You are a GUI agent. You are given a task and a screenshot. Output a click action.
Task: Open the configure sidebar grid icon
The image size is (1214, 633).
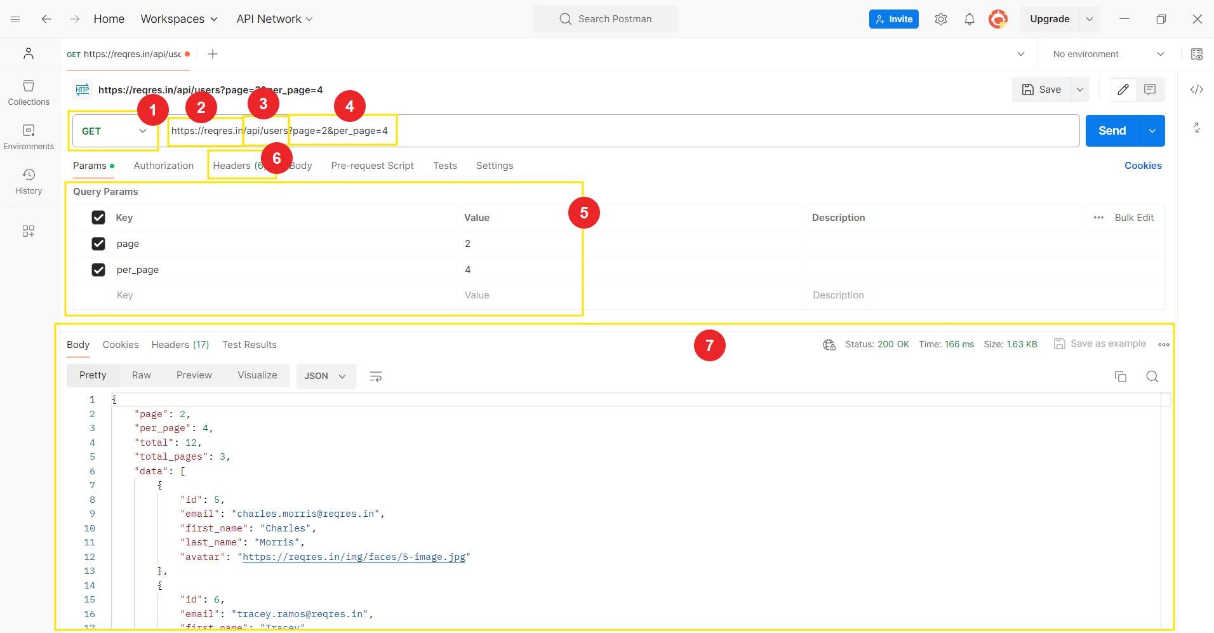point(29,231)
